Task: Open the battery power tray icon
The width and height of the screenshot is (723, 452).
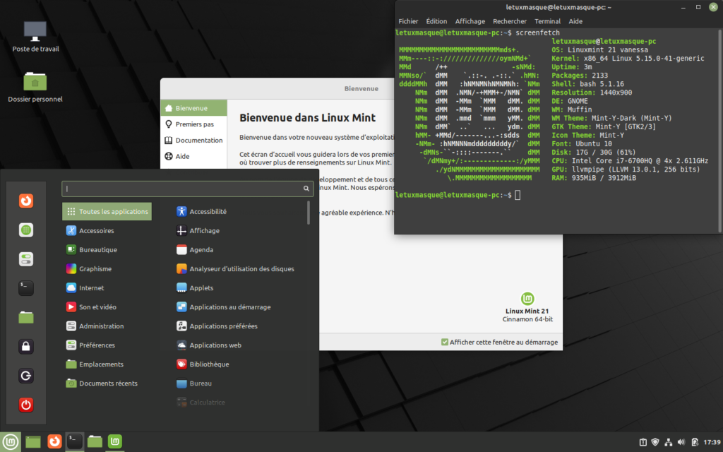Action: tap(695, 442)
